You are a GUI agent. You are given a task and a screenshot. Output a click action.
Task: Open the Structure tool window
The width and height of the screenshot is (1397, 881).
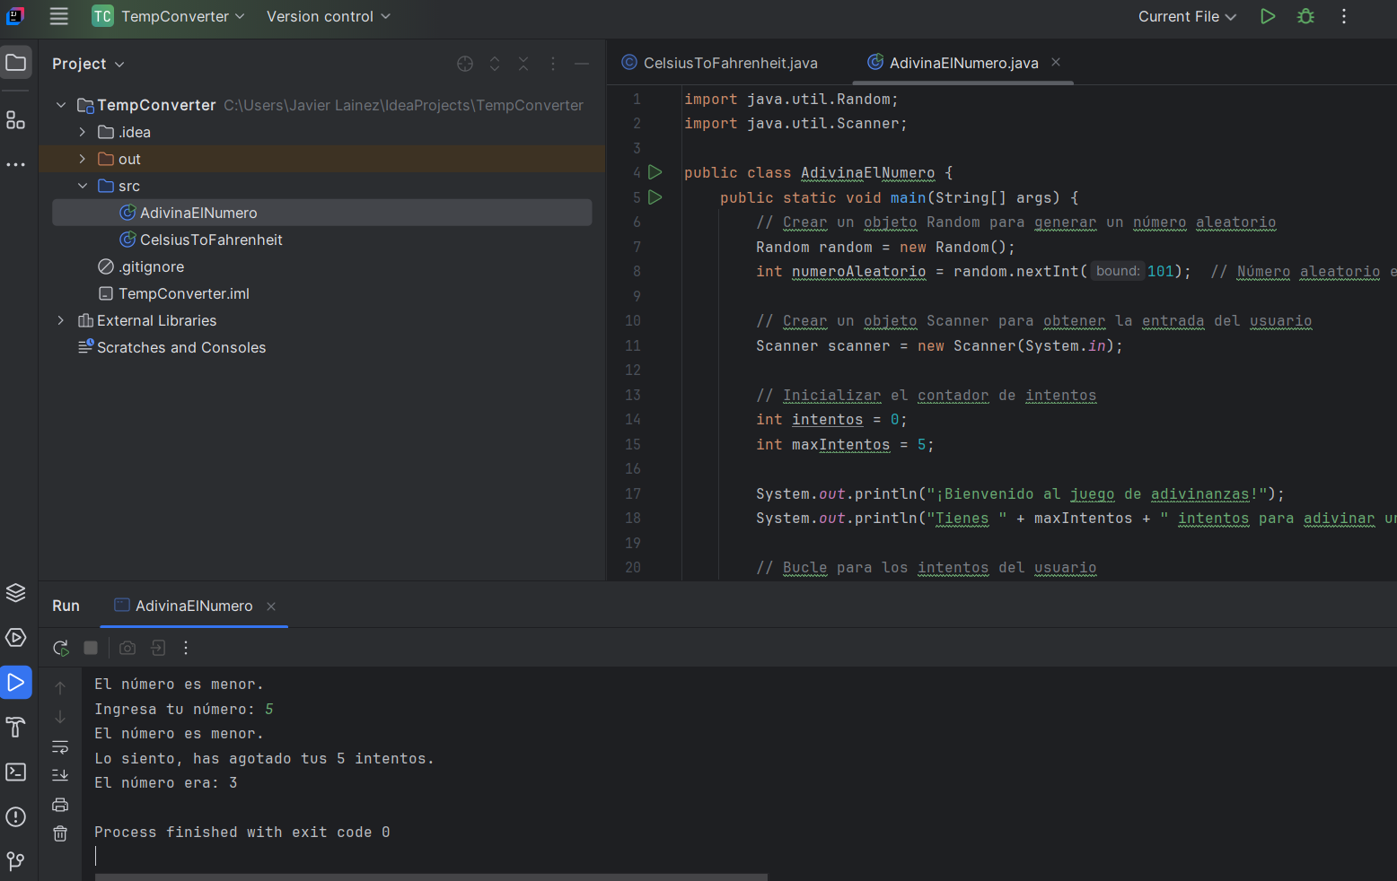pos(16,119)
